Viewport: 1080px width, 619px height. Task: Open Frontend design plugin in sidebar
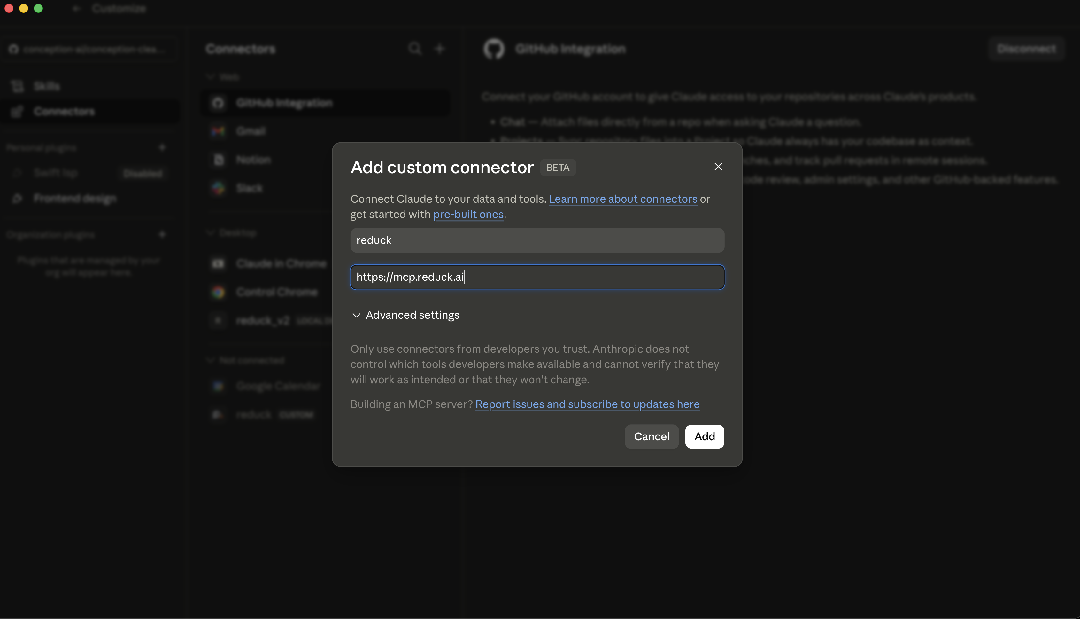(89, 198)
